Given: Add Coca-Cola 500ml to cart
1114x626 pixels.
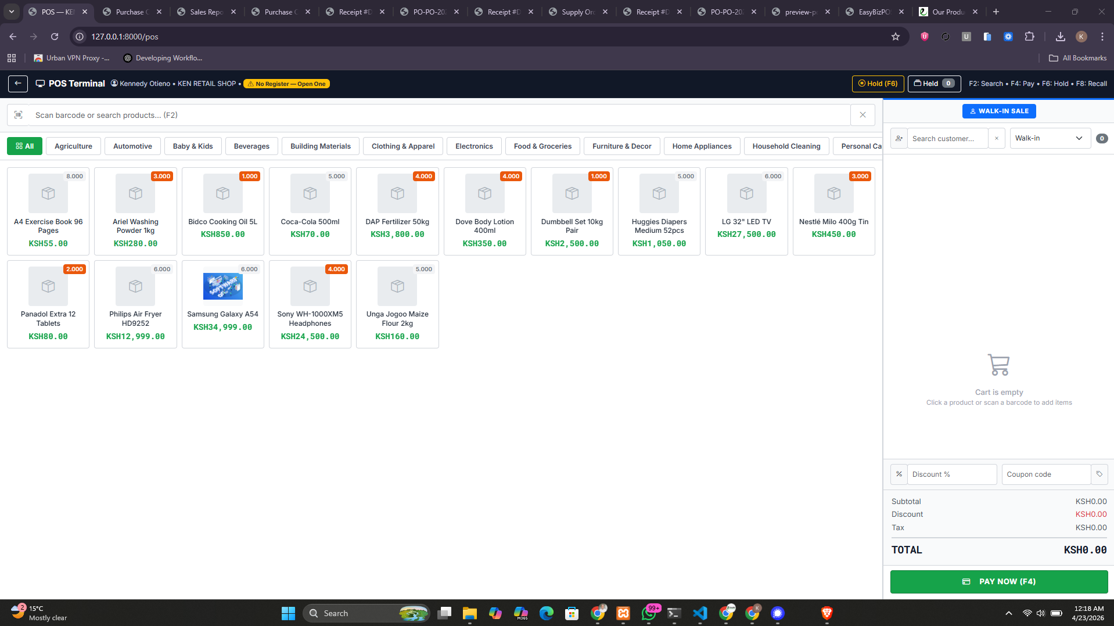Looking at the screenshot, I should pyautogui.click(x=310, y=211).
